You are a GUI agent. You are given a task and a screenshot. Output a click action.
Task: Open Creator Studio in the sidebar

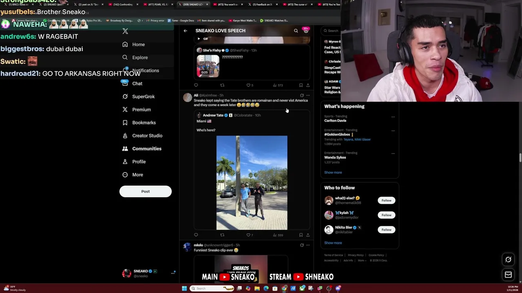[x=142, y=136]
